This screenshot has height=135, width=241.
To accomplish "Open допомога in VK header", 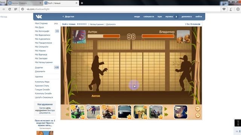I will tap(187, 16).
